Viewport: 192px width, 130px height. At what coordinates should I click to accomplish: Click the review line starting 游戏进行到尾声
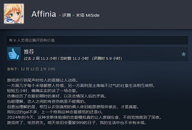43,80
